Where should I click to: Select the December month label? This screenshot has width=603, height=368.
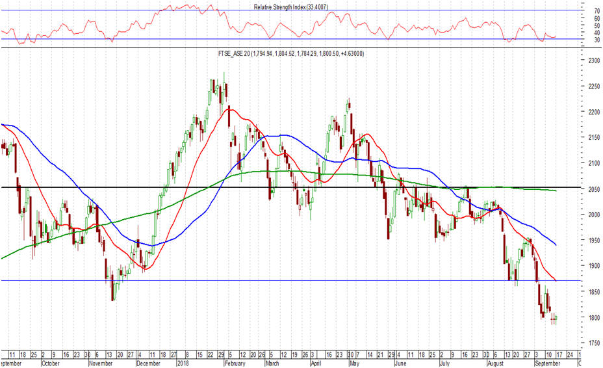[149, 363]
